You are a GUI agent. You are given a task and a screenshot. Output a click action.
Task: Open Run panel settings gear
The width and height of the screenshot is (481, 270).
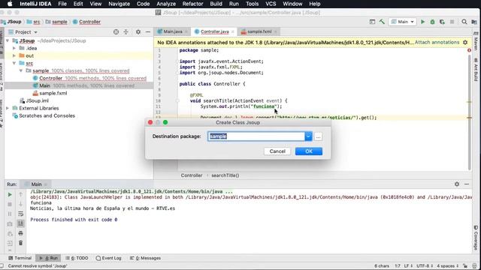pyautogui.click(x=457, y=184)
